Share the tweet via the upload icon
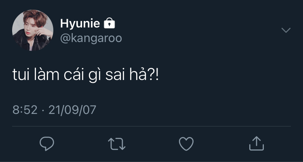Screen dimensions: 303x162 [x=257, y=143]
